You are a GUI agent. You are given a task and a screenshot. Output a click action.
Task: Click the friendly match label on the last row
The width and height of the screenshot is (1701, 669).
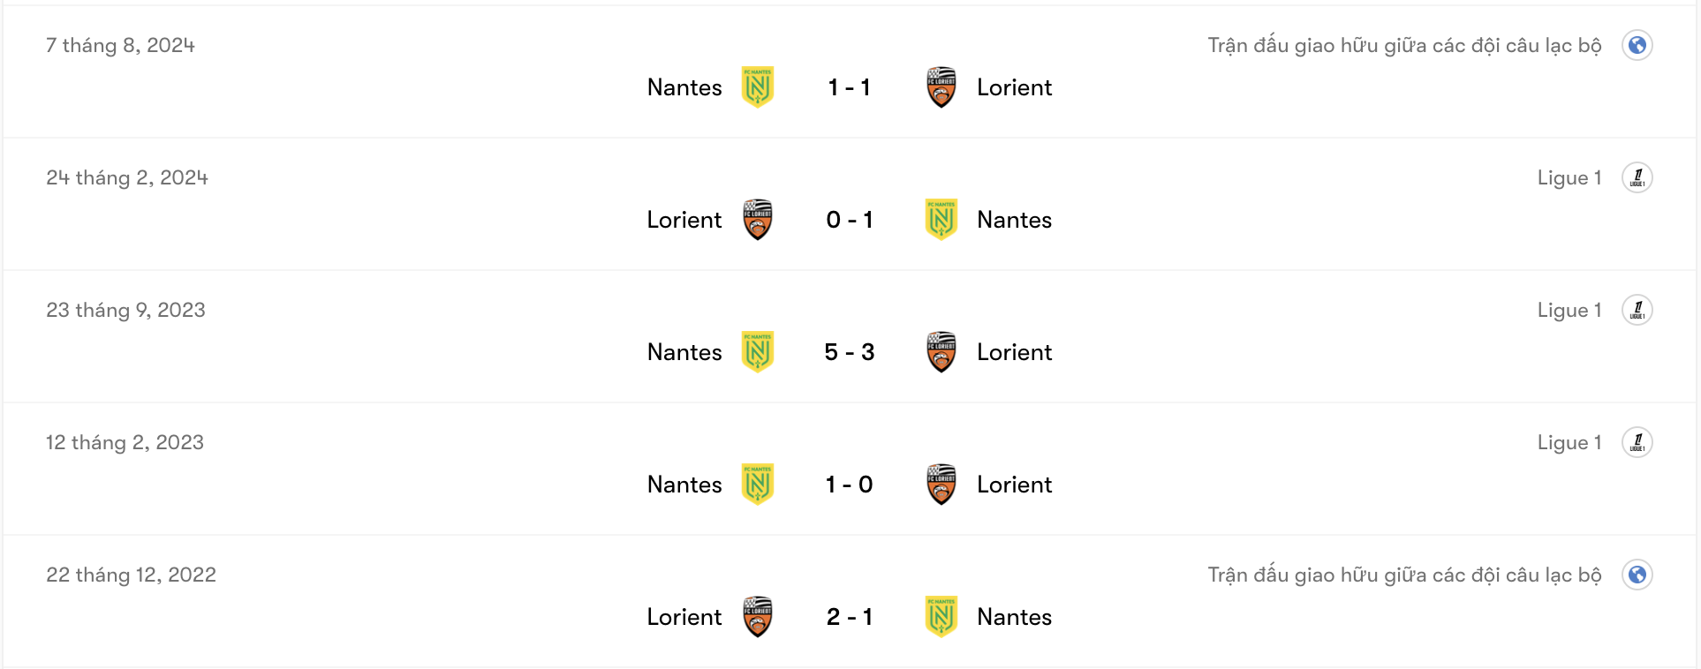[x=1406, y=574]
